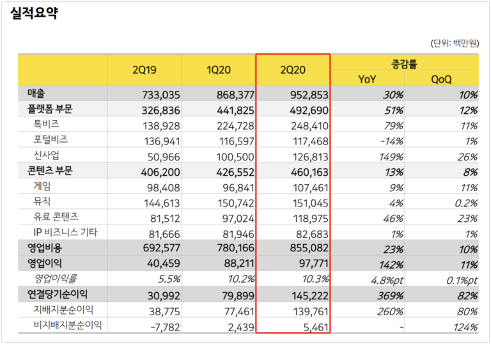Select the 신사업 row label
The height and width of the screenshot is (344, 491).
pos(46,155)
